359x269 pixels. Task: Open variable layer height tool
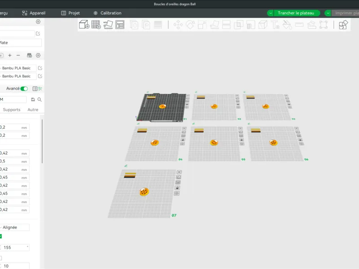coord(158,25)
